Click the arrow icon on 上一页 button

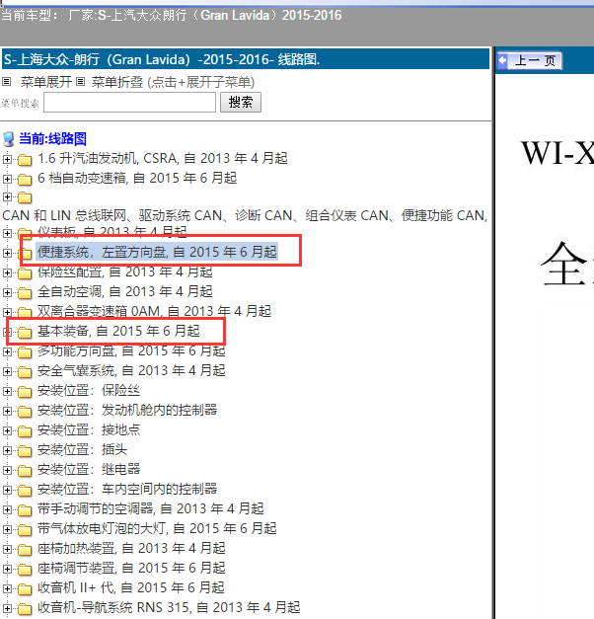click(x=502, y=61)
